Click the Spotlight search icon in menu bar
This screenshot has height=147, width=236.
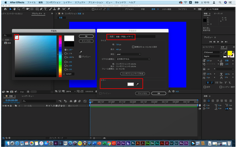(x=220, y=2)
